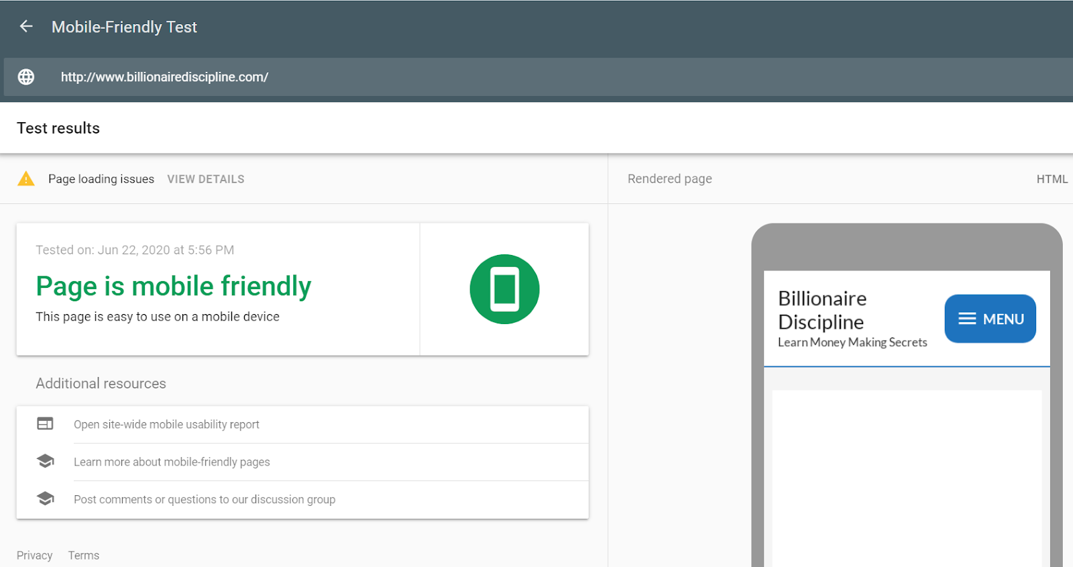Open Post comments or questions link
Image resolution: width=1073 pixels, height=567 pixels.
point(205,500)
